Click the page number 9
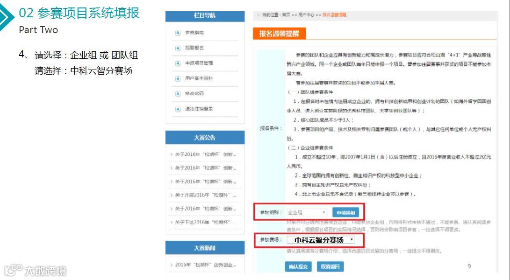Screen dimensions: 510x280 click(469, 266)
